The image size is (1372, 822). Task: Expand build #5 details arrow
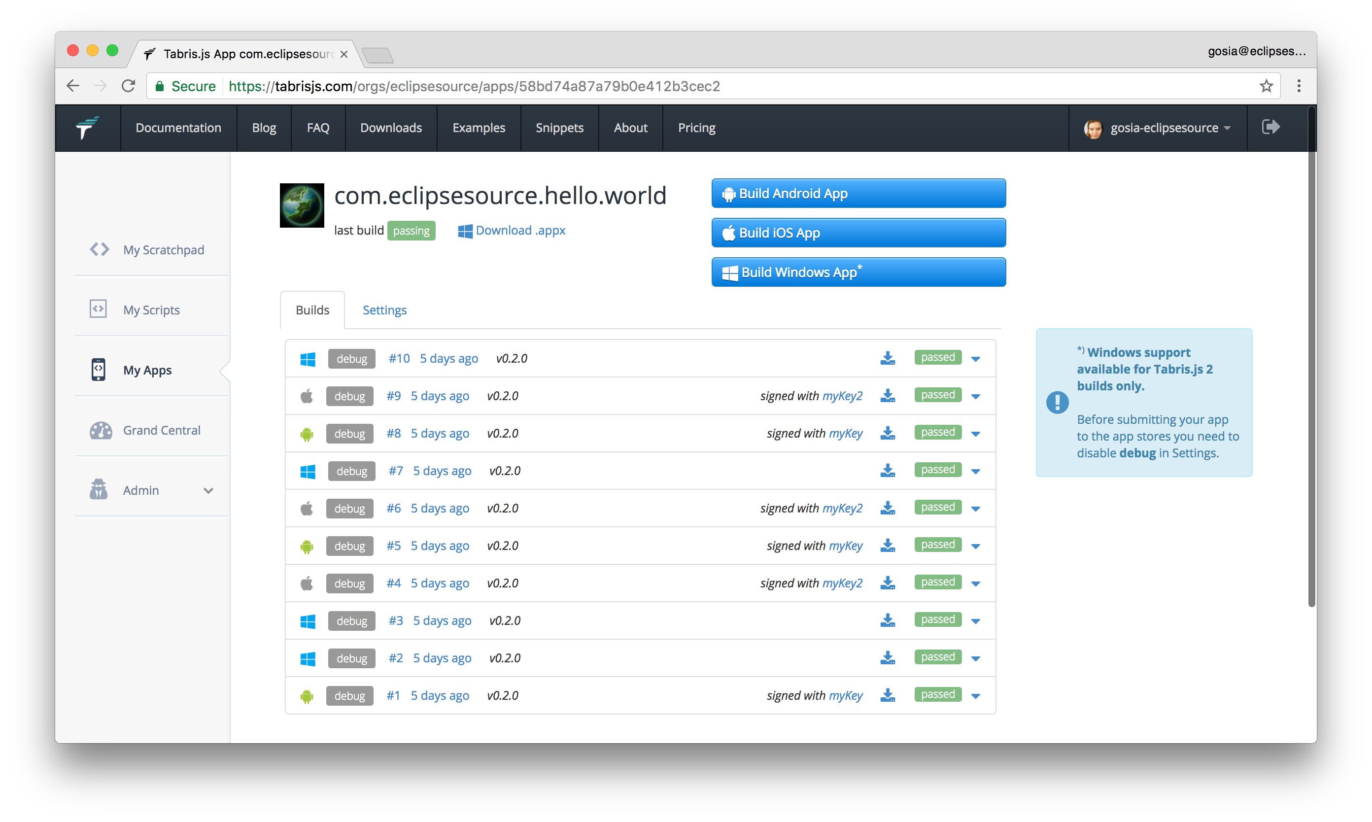pos(975,546)
